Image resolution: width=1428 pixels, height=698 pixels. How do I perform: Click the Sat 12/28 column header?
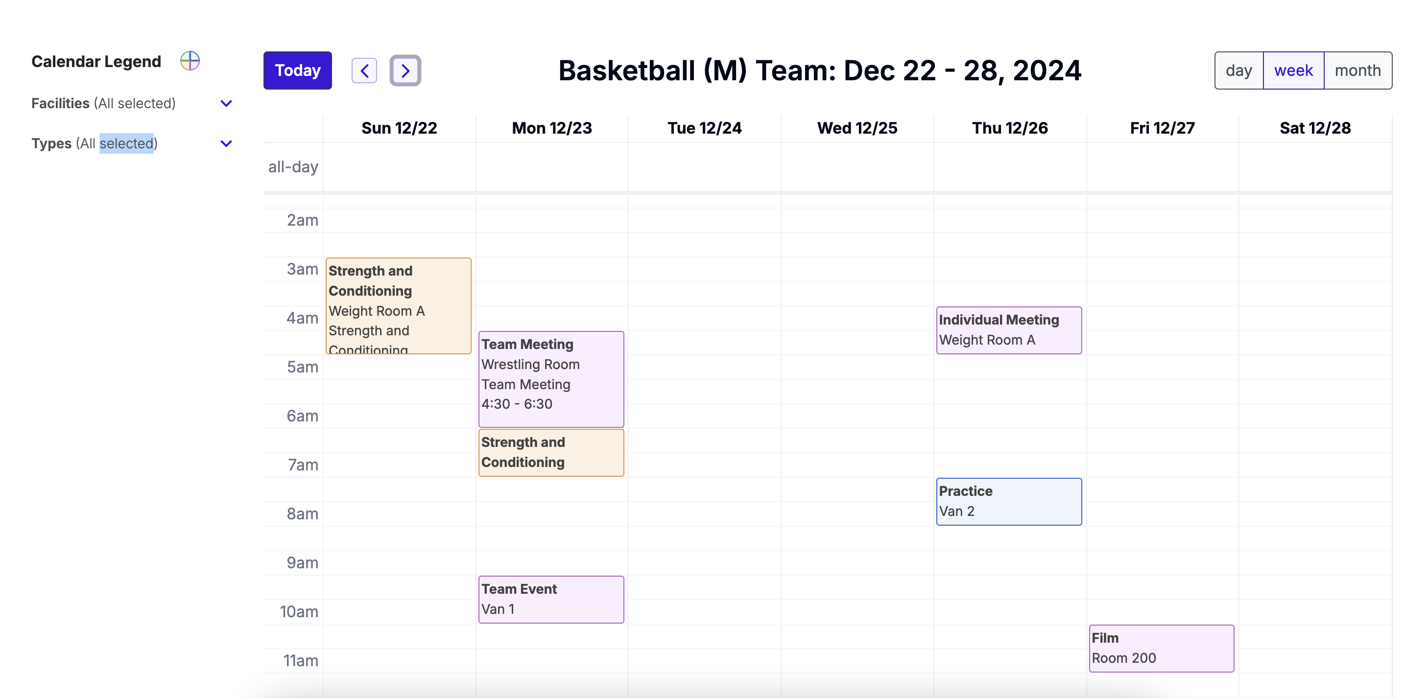pyautogui.click(x=1315, y=129)
